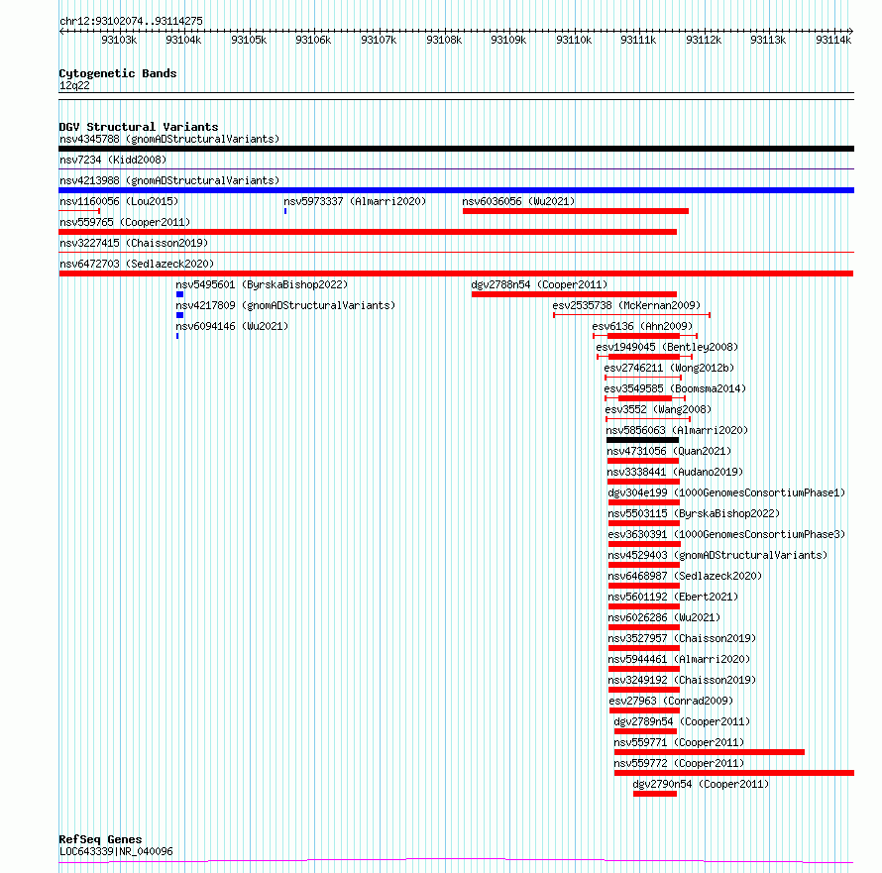Click nsv5856063 (Almarri2020) variant label
This screenshot has width=882, height=873.
(x=677, y=430)
